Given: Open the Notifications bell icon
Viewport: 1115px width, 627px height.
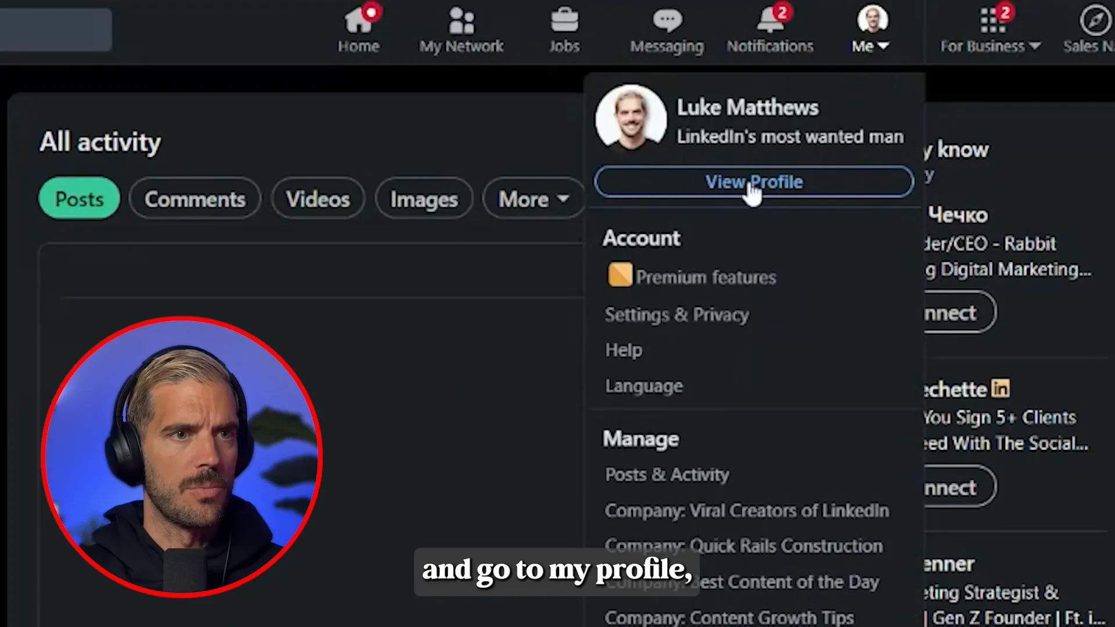Looking at the screenshot, I should [x=770, y=21].
